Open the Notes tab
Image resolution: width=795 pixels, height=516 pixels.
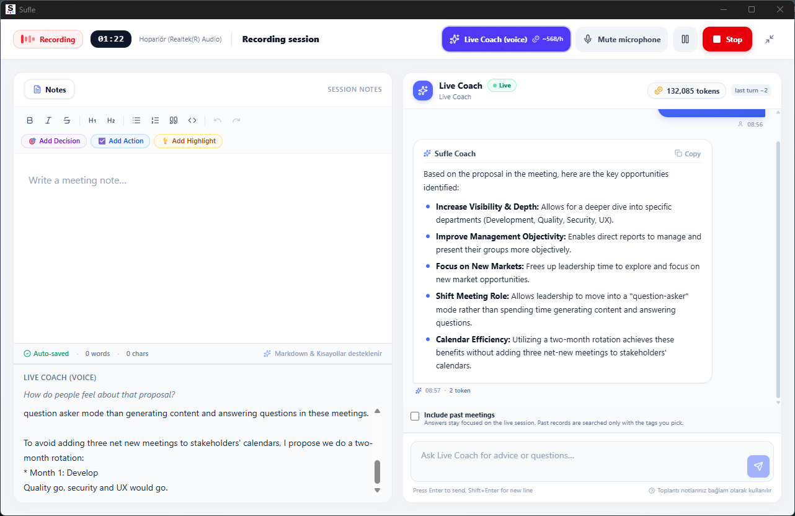tap(50, 89)
